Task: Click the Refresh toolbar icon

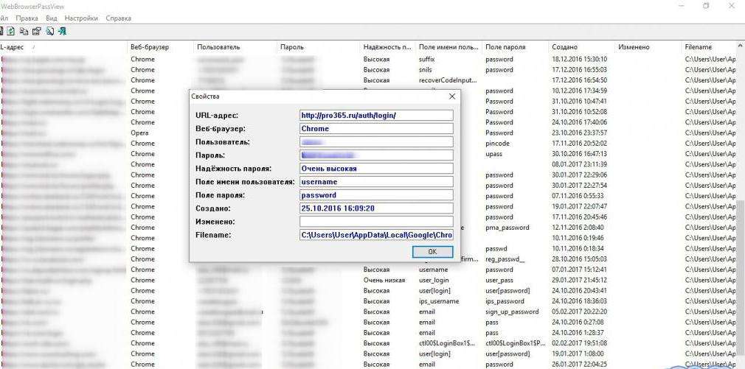Action: coord(11,31)
